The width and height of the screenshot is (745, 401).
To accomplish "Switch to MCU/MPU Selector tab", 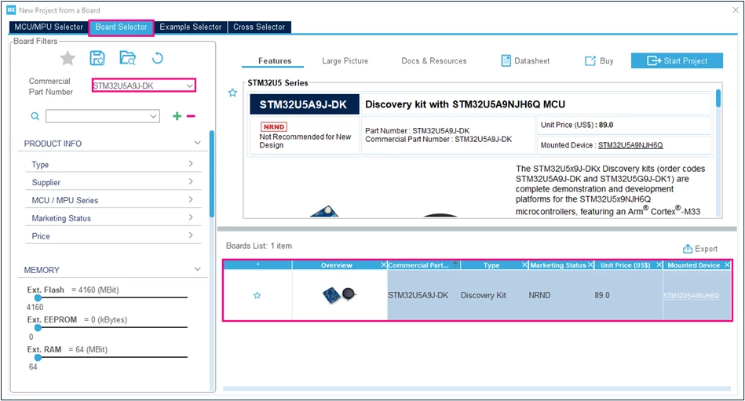I will (x=49, y=27).
